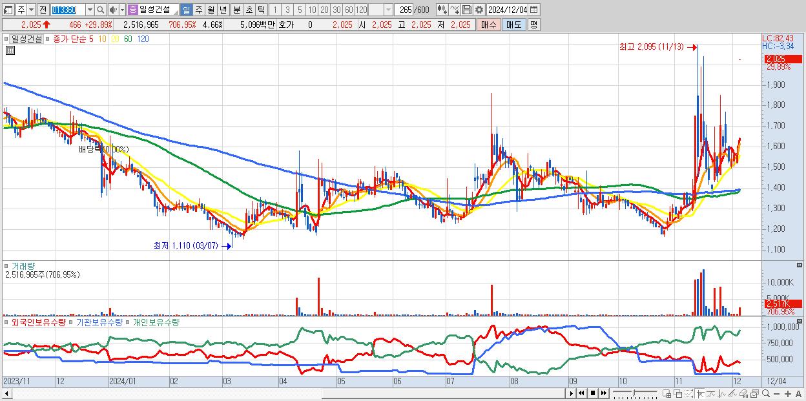Select the 5 interval preset
806x401 pixels.
pos(299,10)
